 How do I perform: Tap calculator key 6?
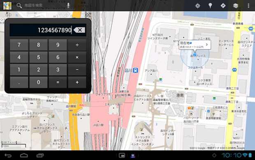click(x=58, y=57)
